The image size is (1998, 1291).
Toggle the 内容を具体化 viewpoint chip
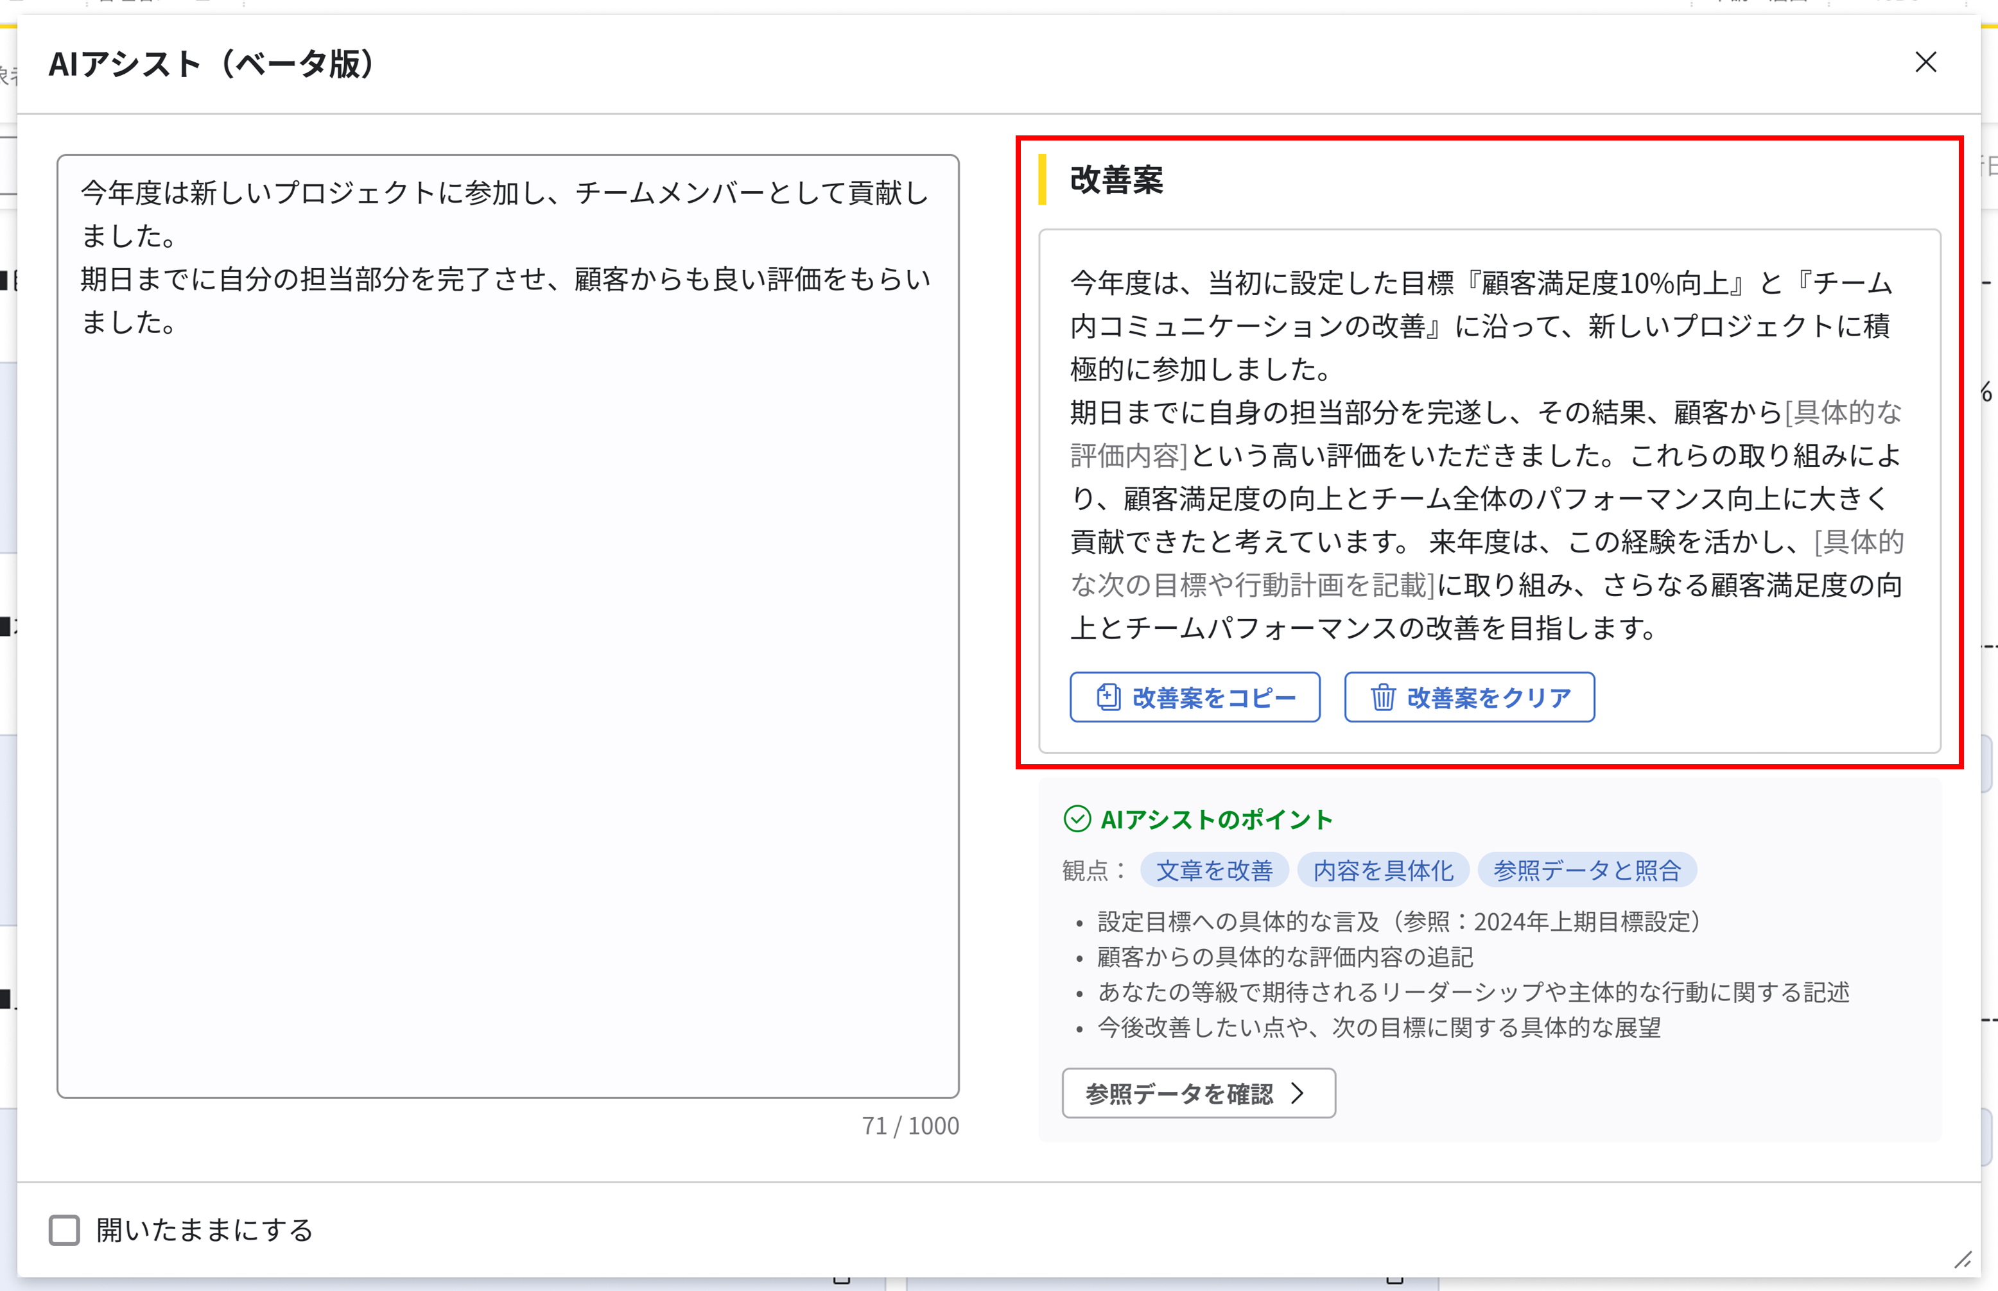tap(1383, 869)
